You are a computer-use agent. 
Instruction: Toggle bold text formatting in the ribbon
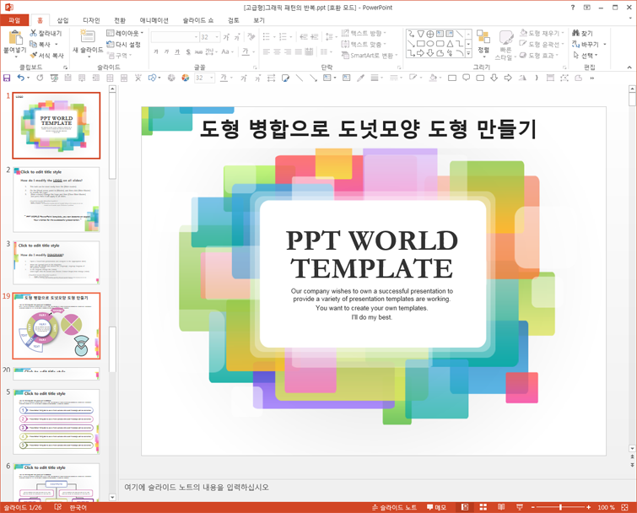[156, 52]
